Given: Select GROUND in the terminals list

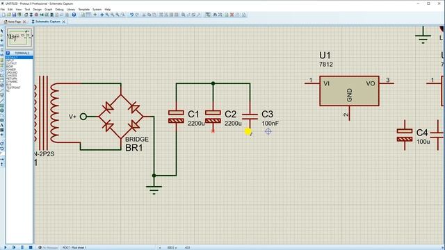Looking at the screenshot, I should [19, 72].
